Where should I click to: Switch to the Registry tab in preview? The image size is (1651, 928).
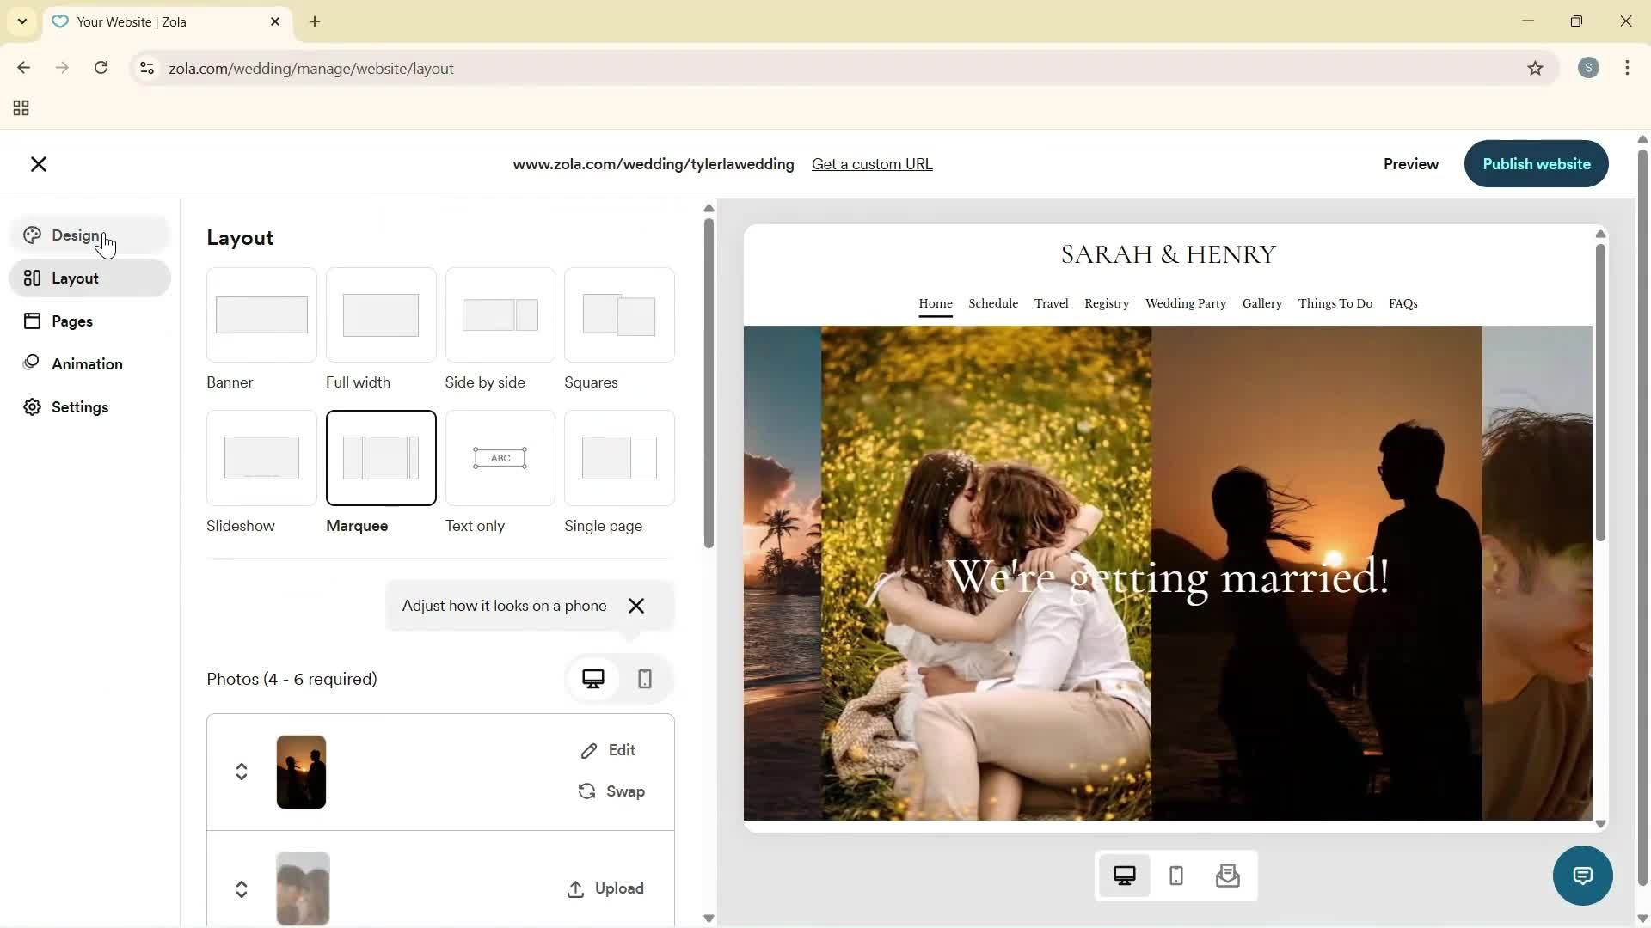[1106, 303]
